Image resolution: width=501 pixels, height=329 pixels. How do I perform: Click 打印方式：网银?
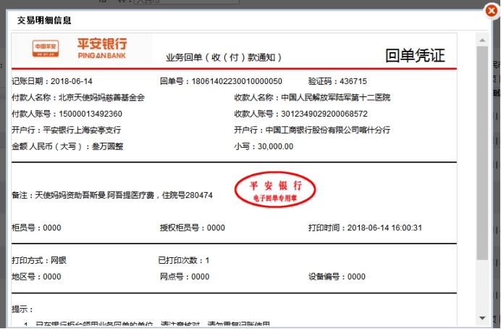click(x=39, y=260)
